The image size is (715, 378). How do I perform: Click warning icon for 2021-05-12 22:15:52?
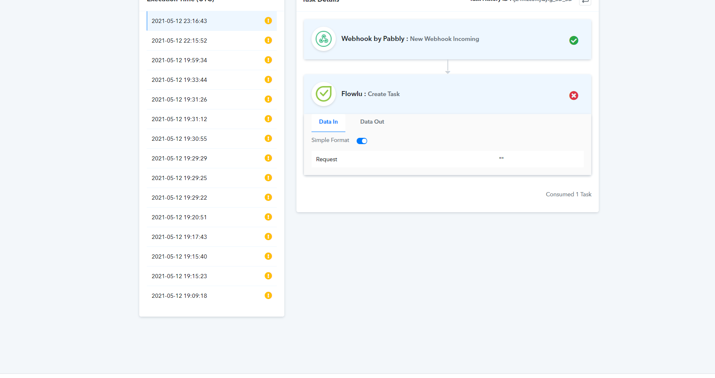[268, 40]
